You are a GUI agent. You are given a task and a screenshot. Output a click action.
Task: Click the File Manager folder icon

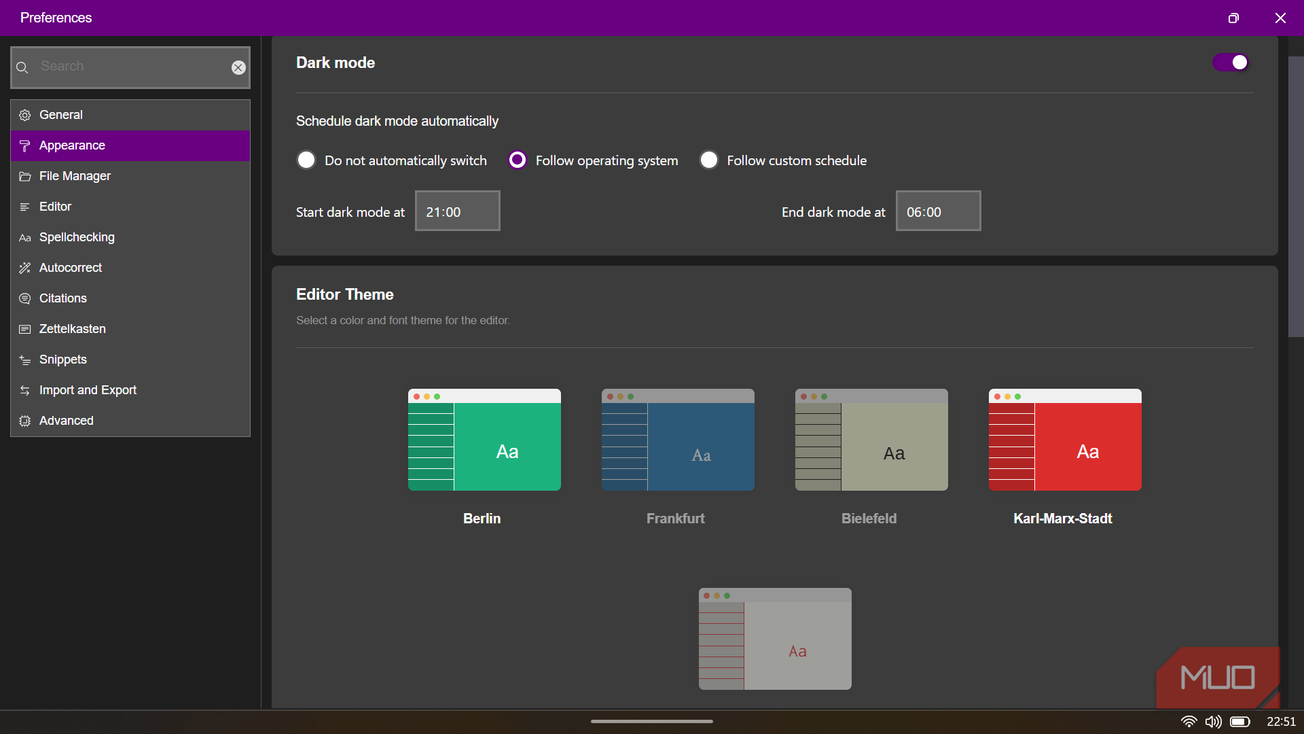pos(25,176)
